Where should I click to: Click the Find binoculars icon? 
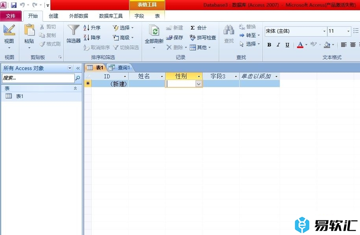(x=229, y=31)
